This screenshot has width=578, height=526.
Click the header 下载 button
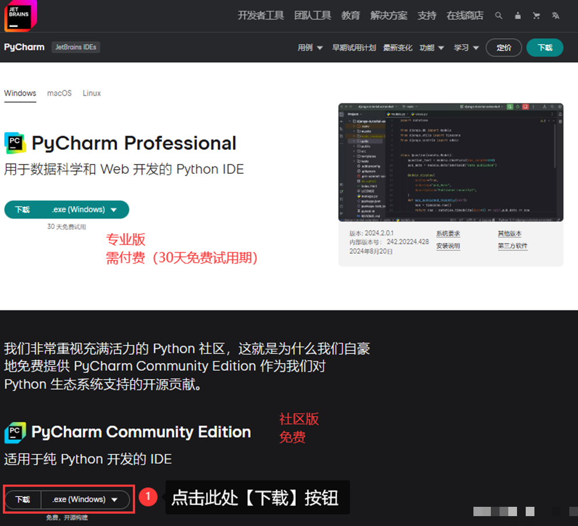click(x=545, y=48)
